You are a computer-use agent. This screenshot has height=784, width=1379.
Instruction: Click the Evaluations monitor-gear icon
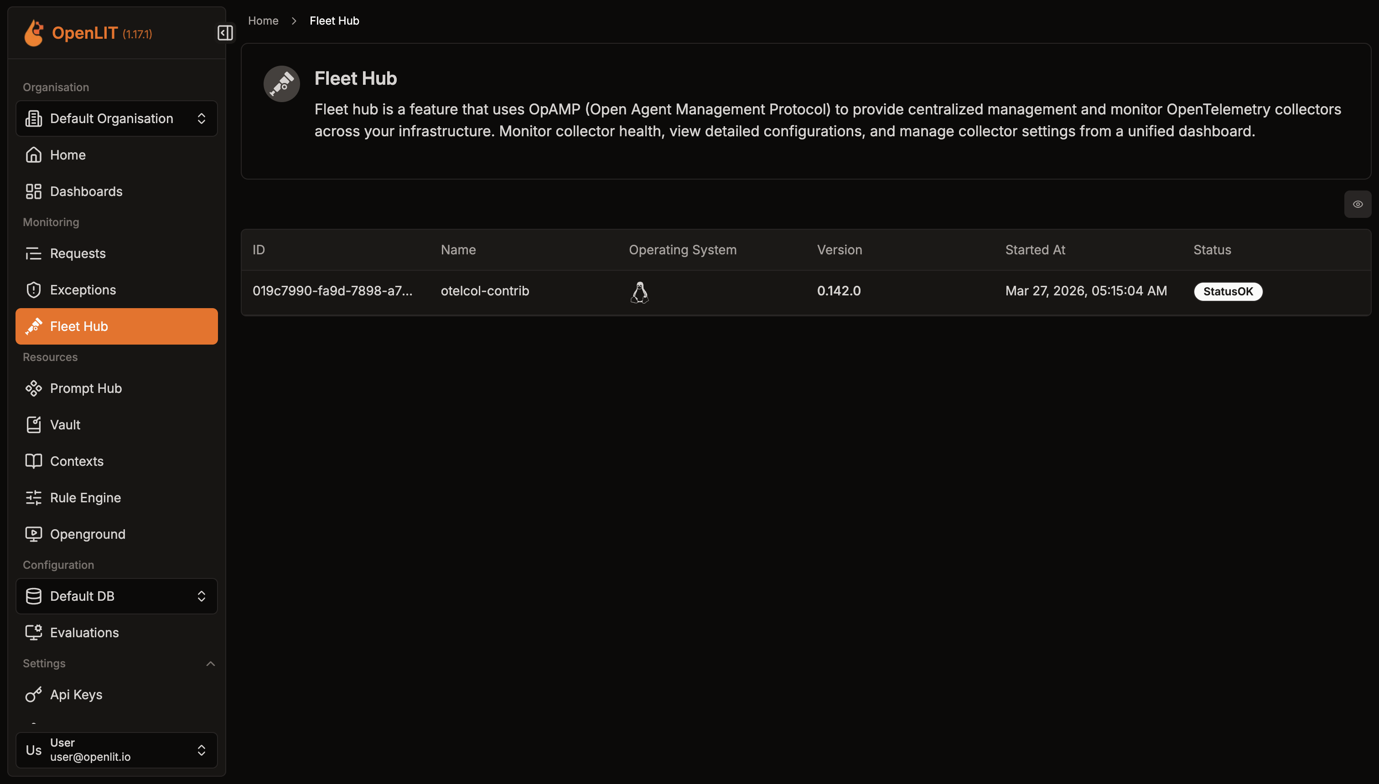[x=33, y=633]
